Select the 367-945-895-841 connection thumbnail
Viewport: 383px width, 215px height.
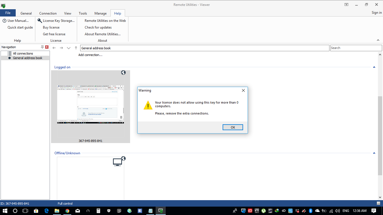[91, 105]
